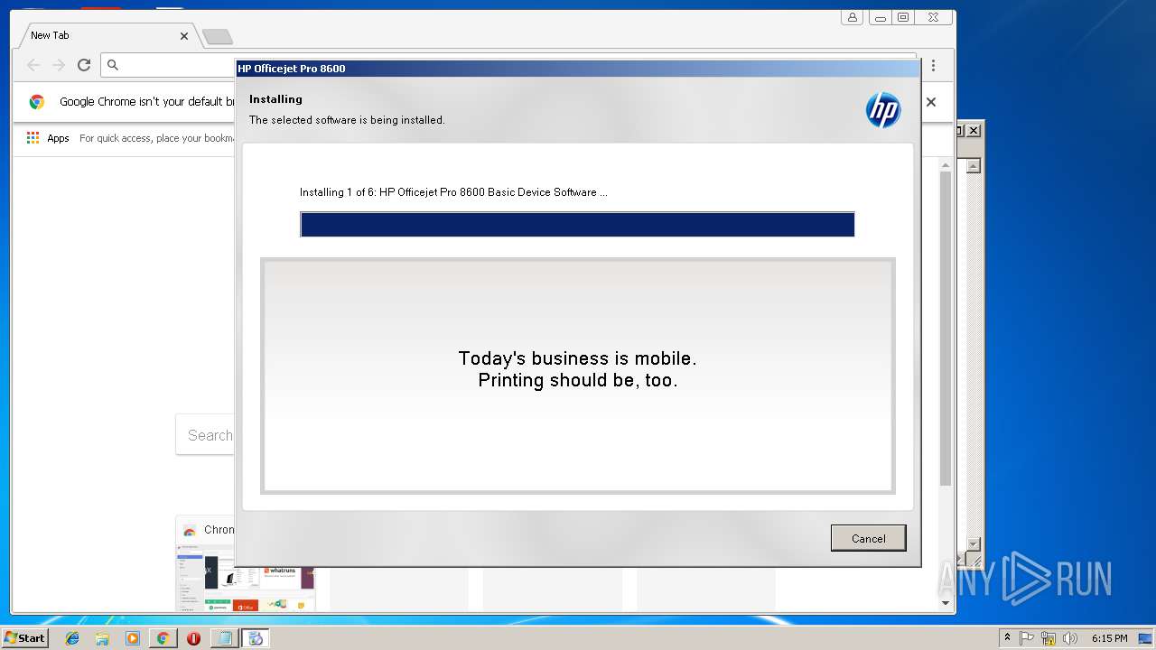The height and width of the screenshot is (650, 1156).
Task: Launch Internet Explorer from the taskbar
Action: [72, 638]
